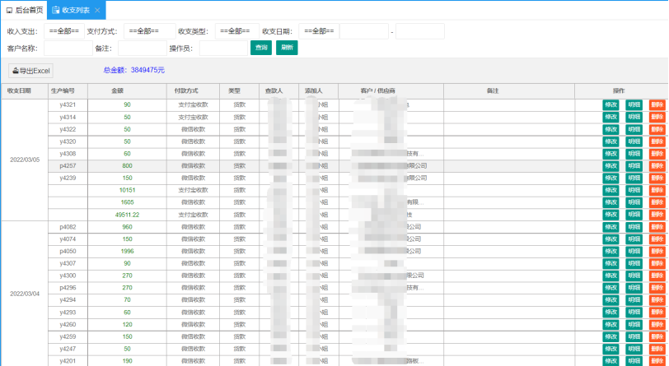This screenshot has height=366, width=669.
Task: Expand the 支付方式 dropdown
Action: pos(148,31)
